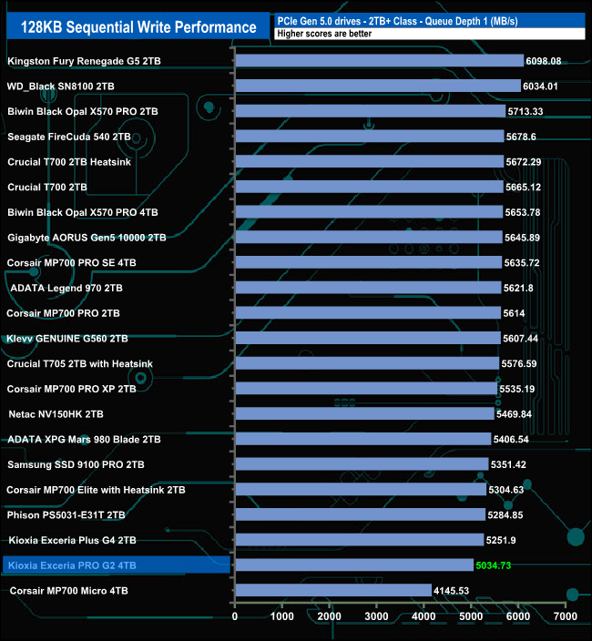The height and width of the screenshot is (641, 592).
Task: Click the value 5635.72
Action: tap(522, 263)
